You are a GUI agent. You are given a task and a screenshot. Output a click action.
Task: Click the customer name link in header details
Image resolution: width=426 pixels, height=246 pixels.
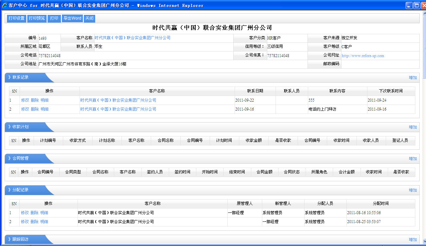[x=132, y=38]
